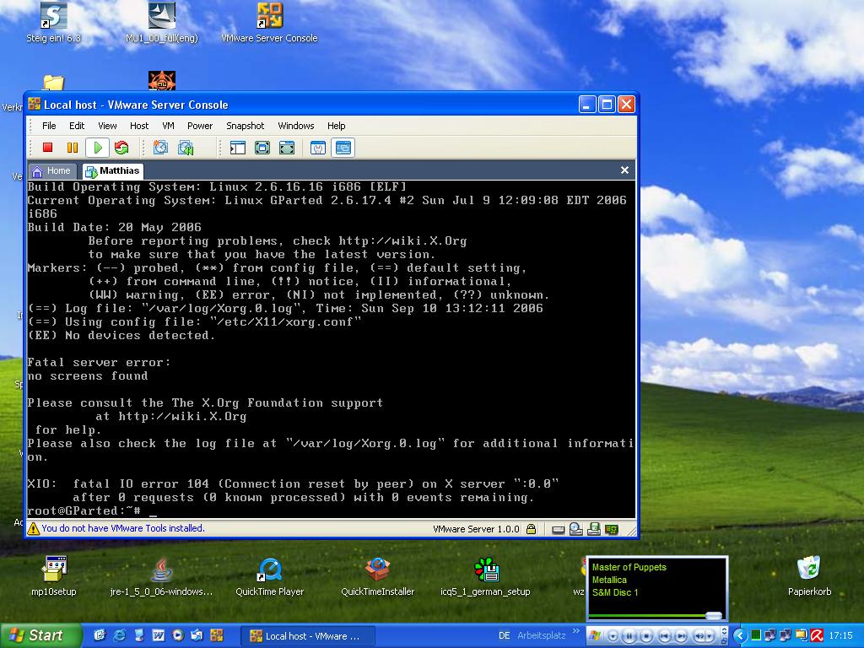Select QuickTime Player desktop shortcut
Viewport: 864px width, 648px height.
click(269, 576)
